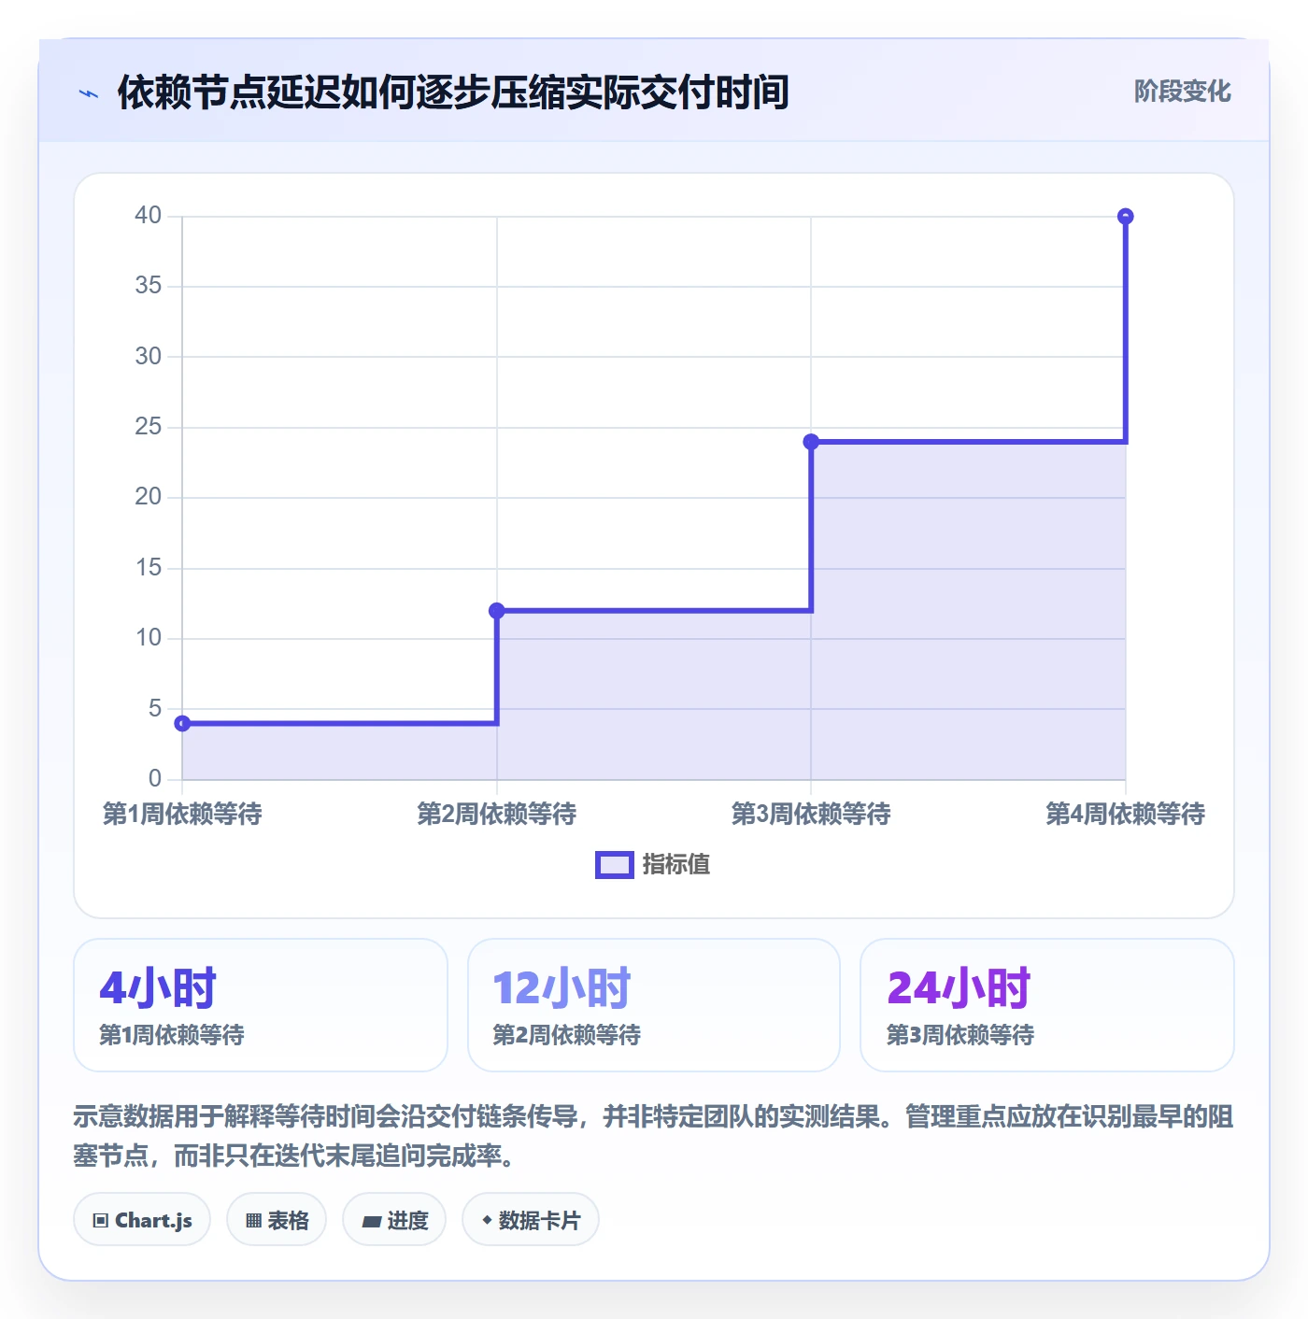Viewport: 1308px width, 1319px height.
Task: Click the data point at 第1周依赖等待
Action: tap(183, 723)
